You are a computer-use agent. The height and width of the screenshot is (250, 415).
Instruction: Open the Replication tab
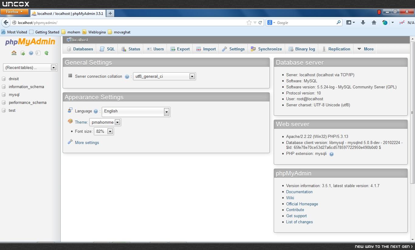pos(336,49)
